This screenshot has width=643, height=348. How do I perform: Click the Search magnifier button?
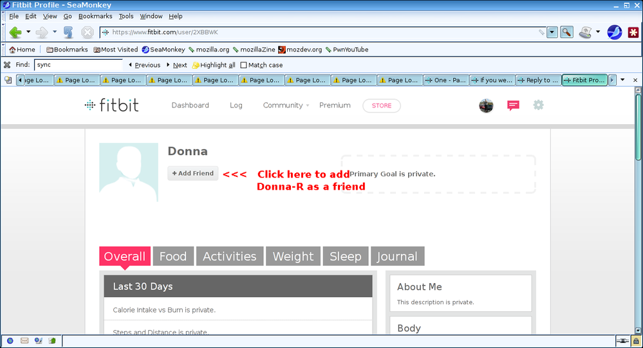pos(566,32)
